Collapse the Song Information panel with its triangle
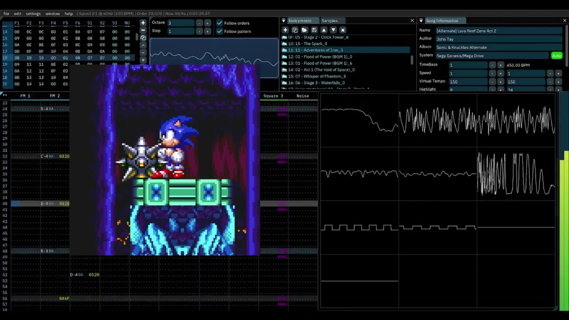The height and width of the screenshot is (320, 569). 421,20
